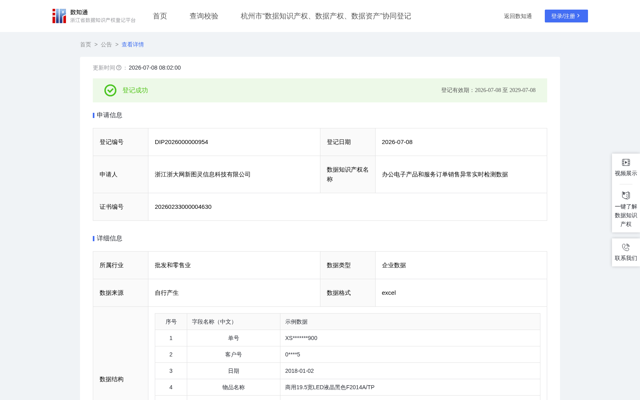Open the 首页 nav menu item
This screenshot has width=640, height=400.
(160, 16)
